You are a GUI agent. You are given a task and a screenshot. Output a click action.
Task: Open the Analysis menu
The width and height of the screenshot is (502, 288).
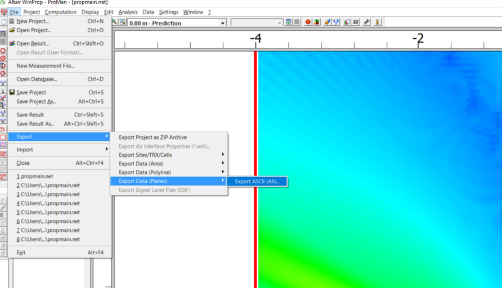click(x=128, y=12)
